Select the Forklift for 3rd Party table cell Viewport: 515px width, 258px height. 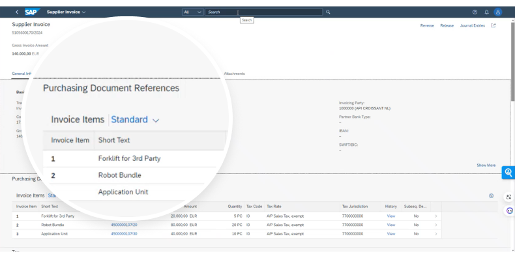(58, 216)
